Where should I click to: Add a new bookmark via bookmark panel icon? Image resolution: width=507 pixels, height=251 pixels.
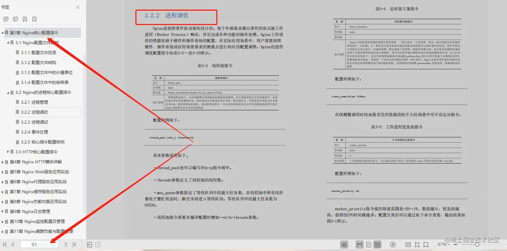coord(25,20)
